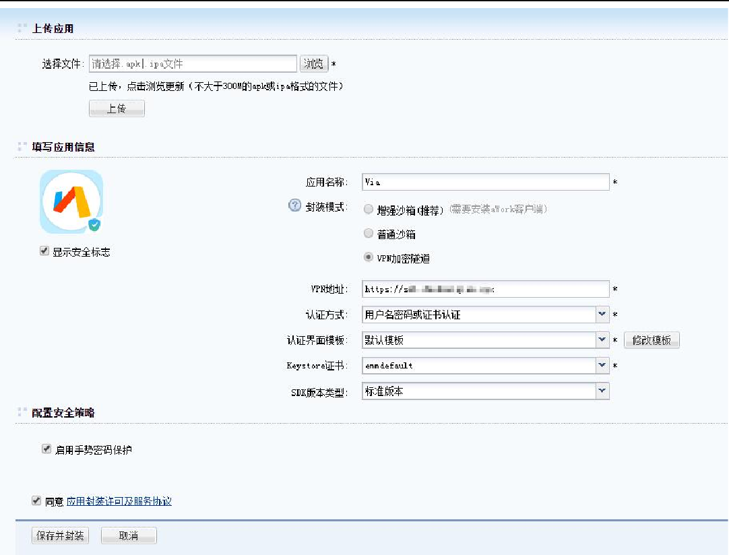Click the 上传 upload button
This screenshot has height=555, width=729.
(x=117, y=108)
